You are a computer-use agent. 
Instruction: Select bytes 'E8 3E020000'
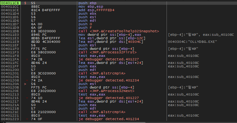click(43, 31)
